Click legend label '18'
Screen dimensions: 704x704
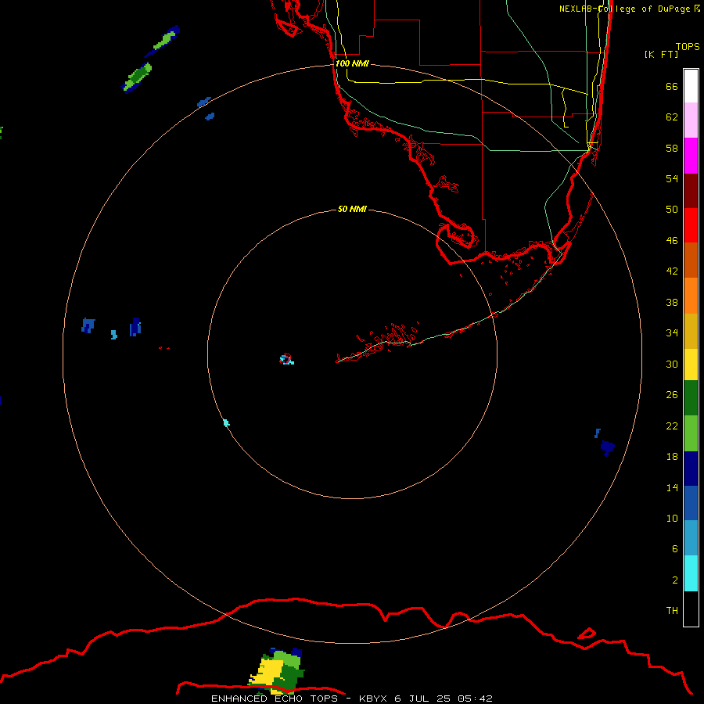[672, 457]
